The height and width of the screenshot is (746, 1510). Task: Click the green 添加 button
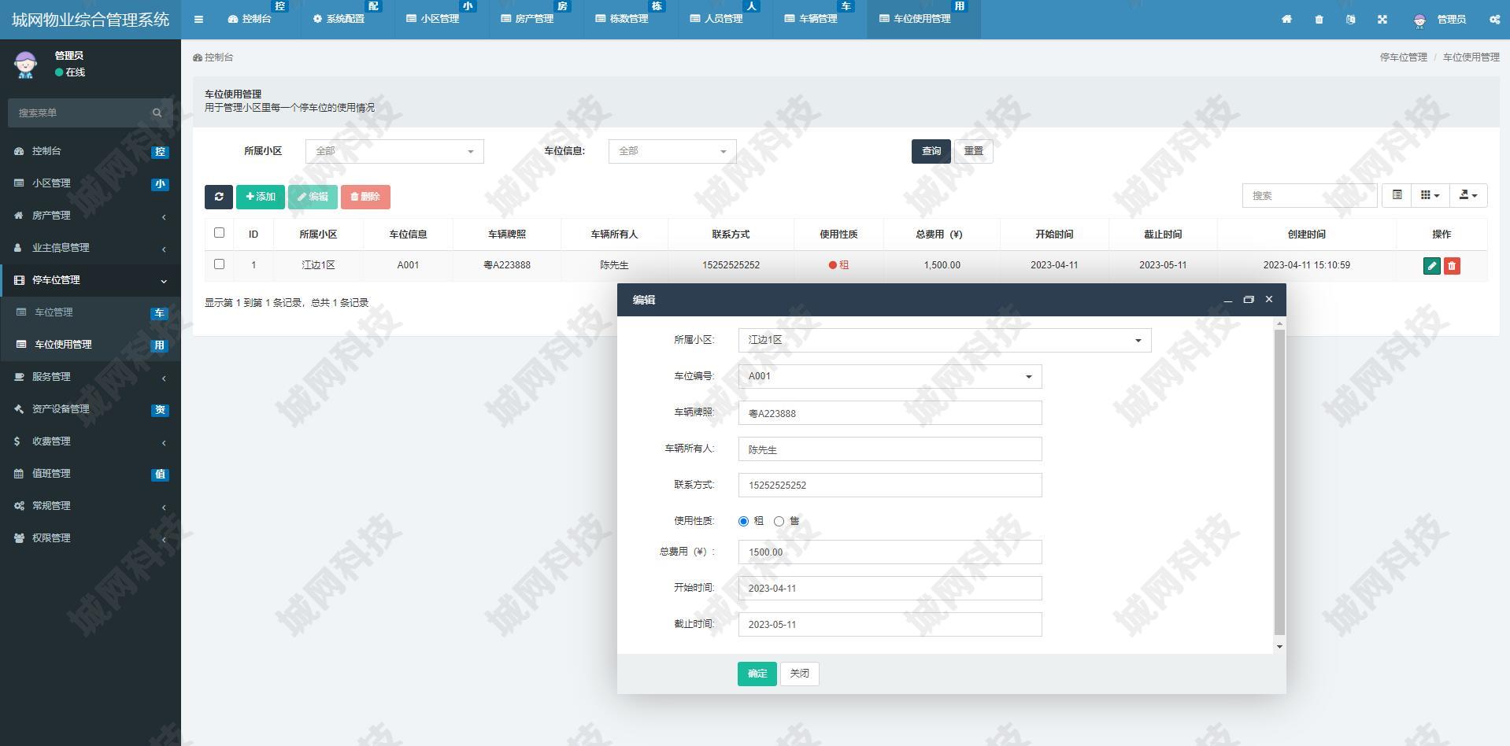[261, 197]
